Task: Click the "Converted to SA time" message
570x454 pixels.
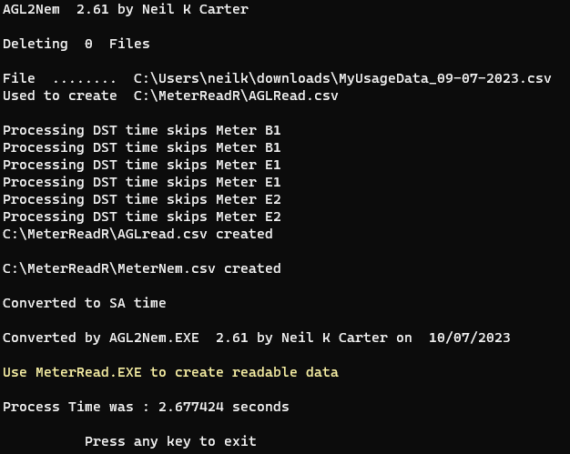Action: pos(84,303)
